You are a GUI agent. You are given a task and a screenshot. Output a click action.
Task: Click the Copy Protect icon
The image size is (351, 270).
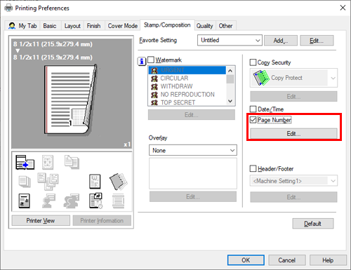(x=261, y=78)
